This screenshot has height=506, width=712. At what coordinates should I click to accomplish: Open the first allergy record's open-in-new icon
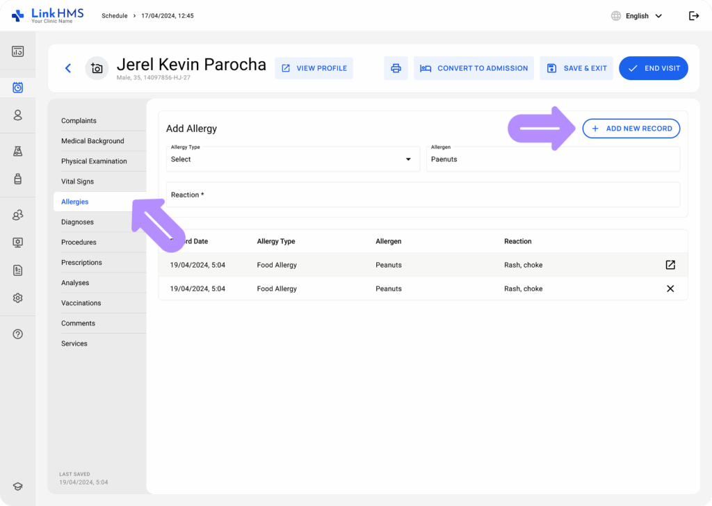(x=670, y=265)
